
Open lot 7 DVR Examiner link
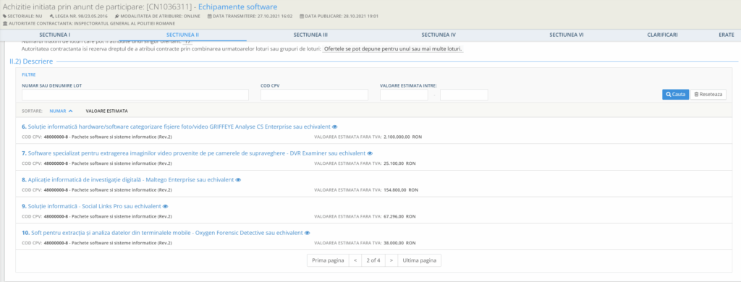(x=194, y=153)
